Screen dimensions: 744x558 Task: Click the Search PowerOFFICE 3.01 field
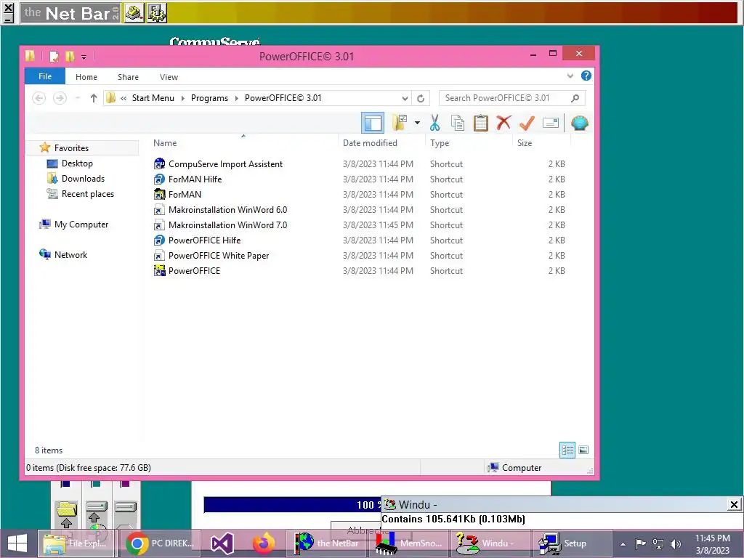tap(511, 98)
